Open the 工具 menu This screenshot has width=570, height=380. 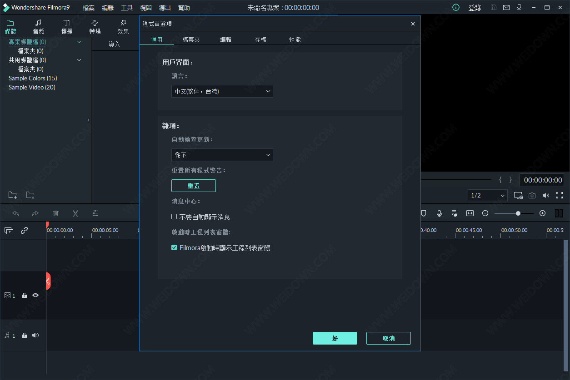(x=127, y=8)
